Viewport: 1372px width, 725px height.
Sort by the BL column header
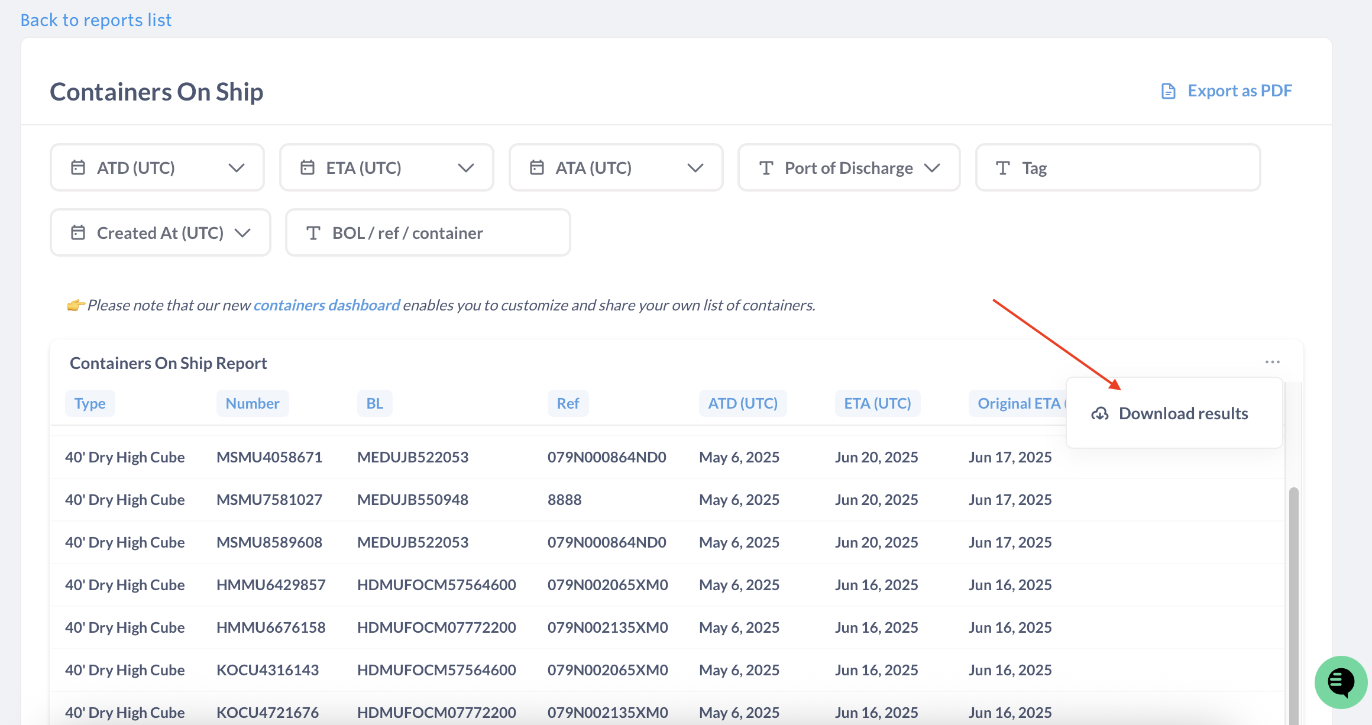[x=374, y=403]
